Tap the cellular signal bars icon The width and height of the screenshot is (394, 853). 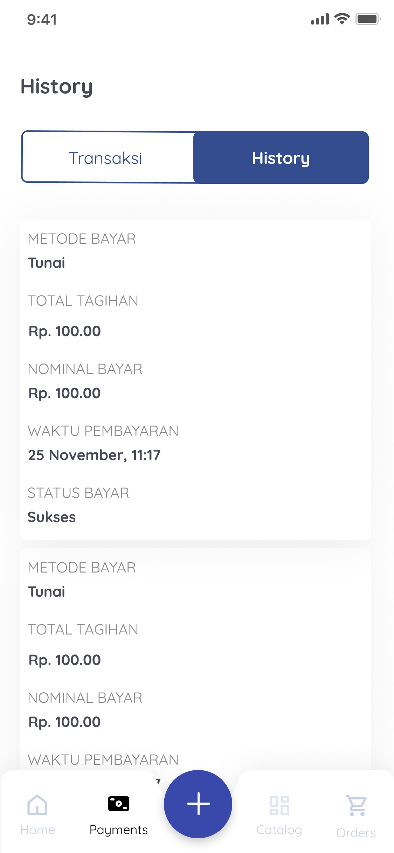click(319, 19)
